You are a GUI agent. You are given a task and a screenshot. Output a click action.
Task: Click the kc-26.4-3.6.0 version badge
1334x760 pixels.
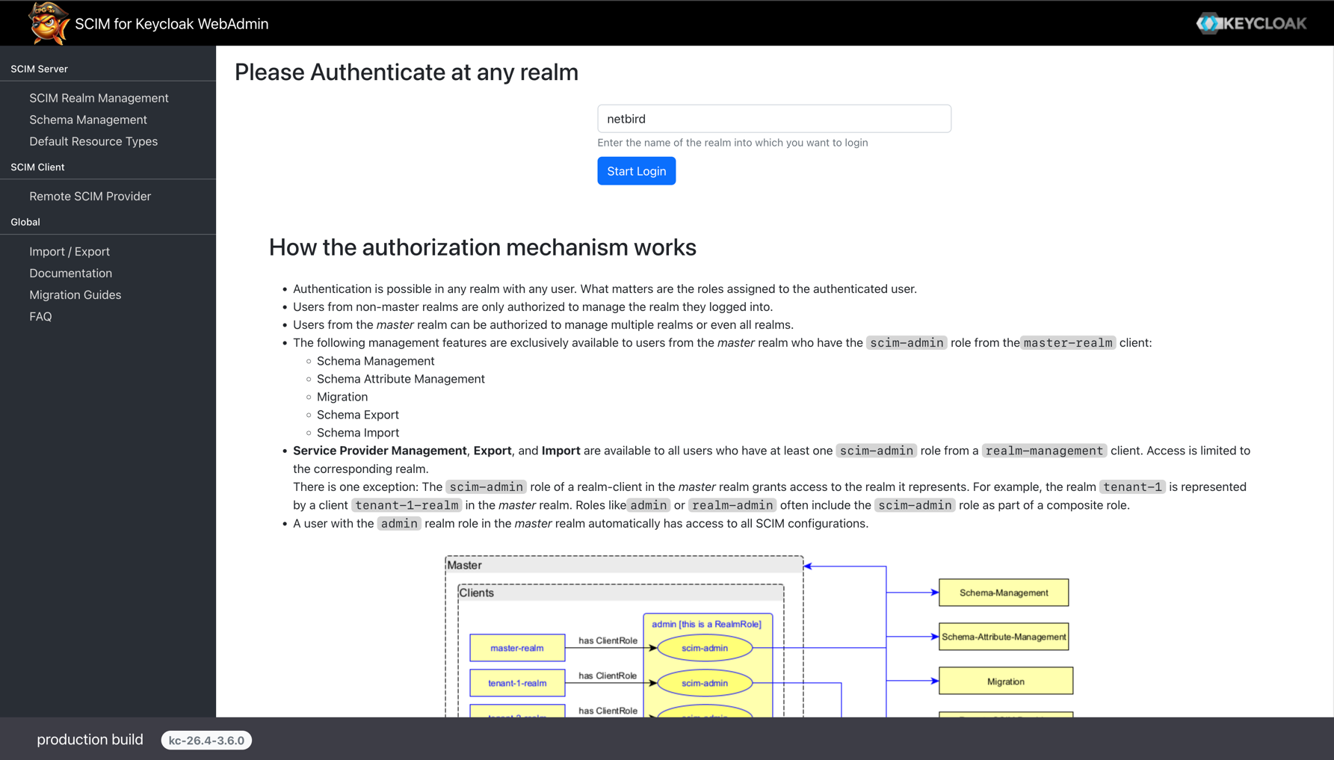pyautogui.click(x=206, y=740)
